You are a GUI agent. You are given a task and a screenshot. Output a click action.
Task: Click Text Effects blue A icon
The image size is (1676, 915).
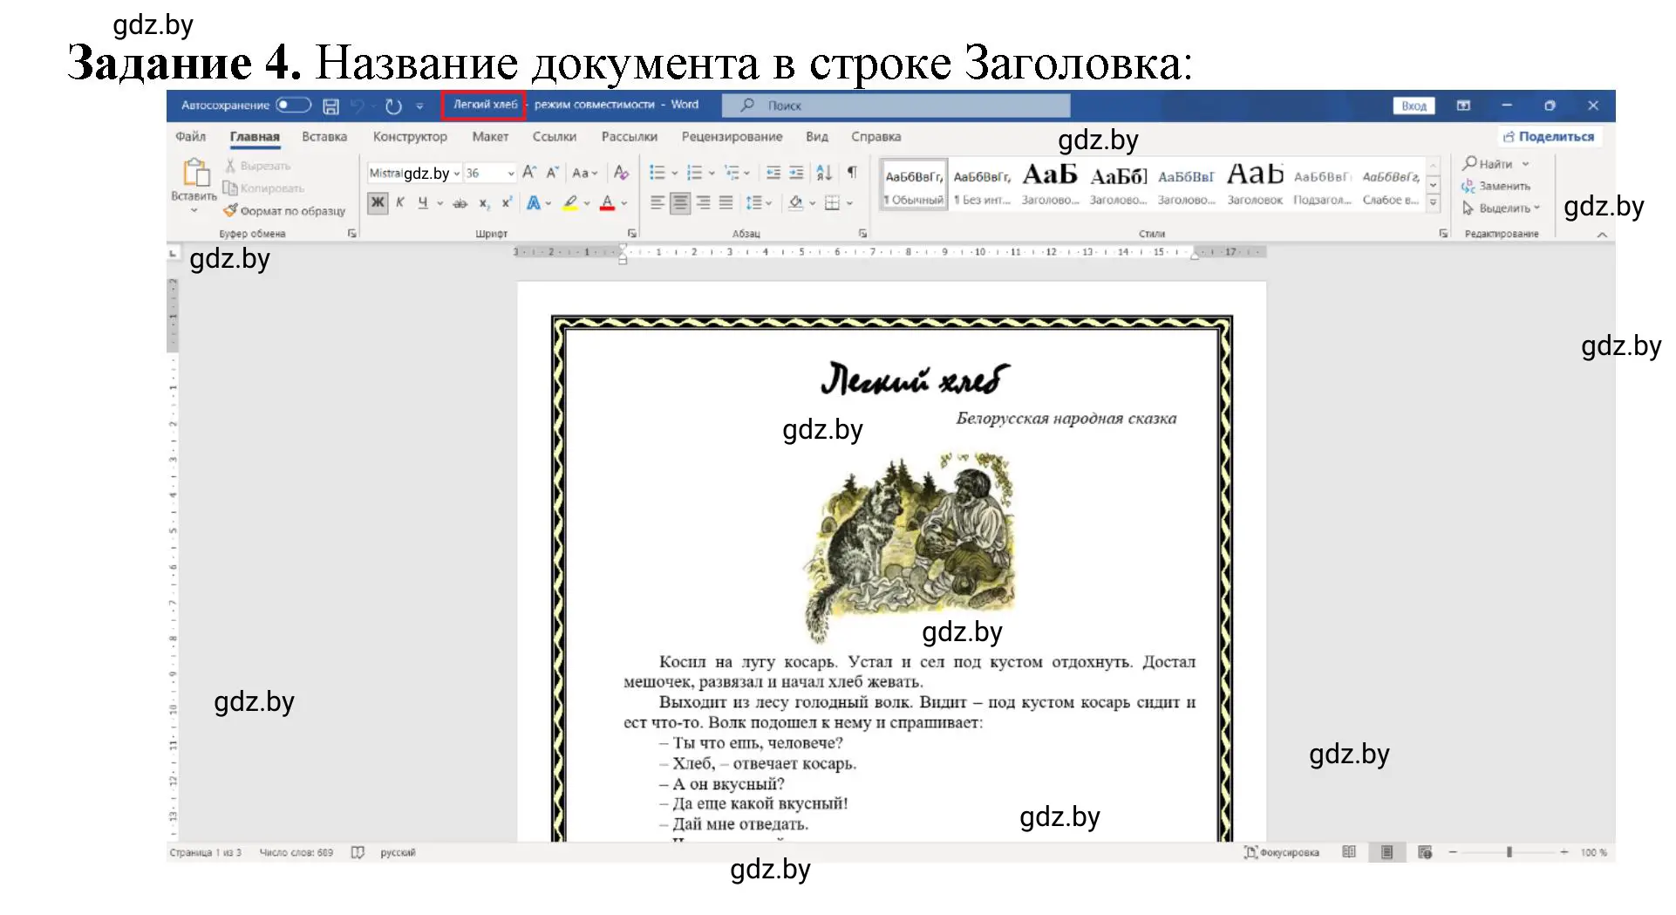[x=534, y=203]
